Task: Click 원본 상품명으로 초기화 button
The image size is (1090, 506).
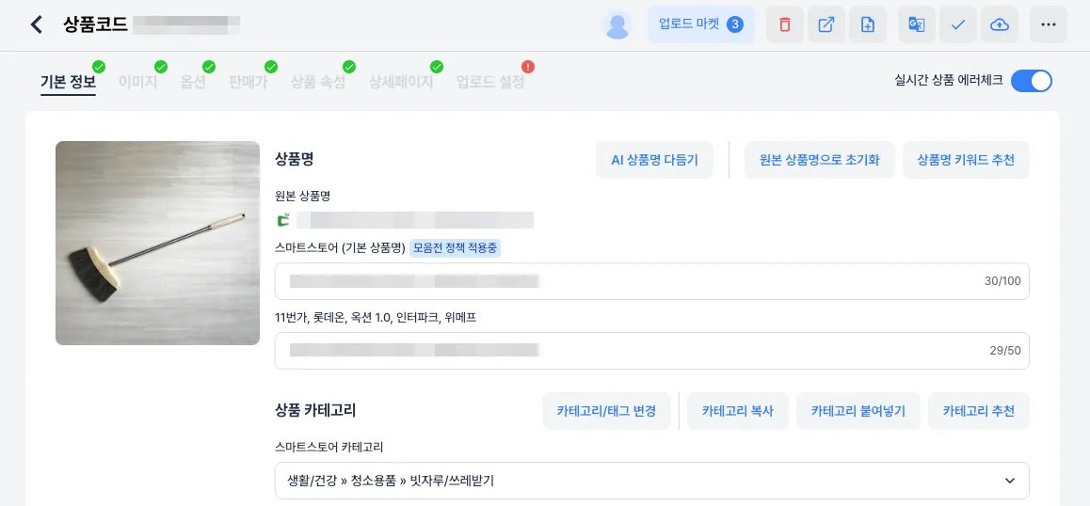Action: [x=820, y=160]
